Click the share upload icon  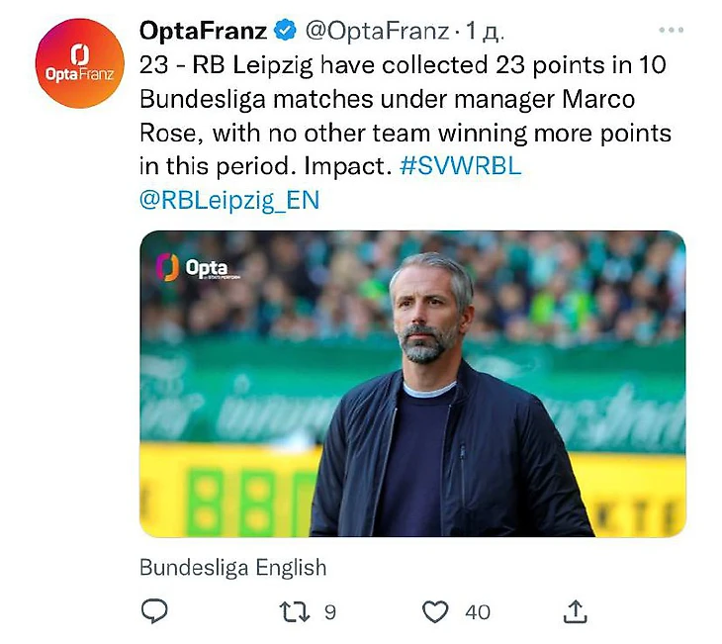click(x=578, y=612)
